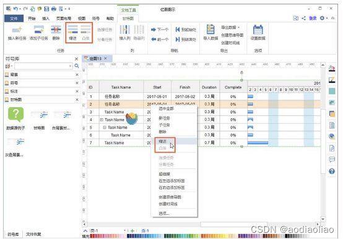The height and width of the screenshot is (239, 343).
Task: Open the settings gear dropdown arrow
Action: [327, 18]
